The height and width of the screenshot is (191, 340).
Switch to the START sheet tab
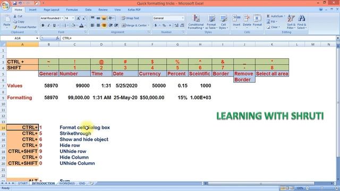point(23,184)
